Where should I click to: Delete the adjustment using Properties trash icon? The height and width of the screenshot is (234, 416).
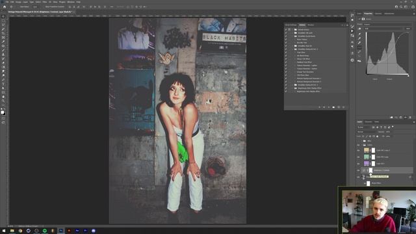point(410,117)
